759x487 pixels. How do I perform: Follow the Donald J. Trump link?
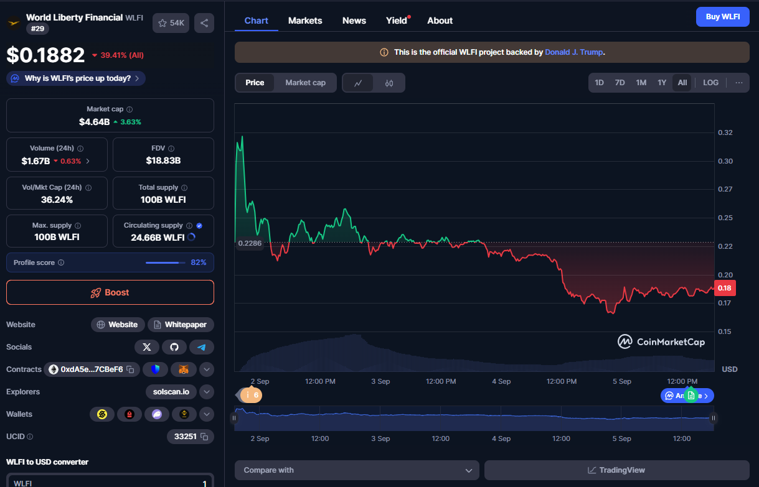coord(573,52)
